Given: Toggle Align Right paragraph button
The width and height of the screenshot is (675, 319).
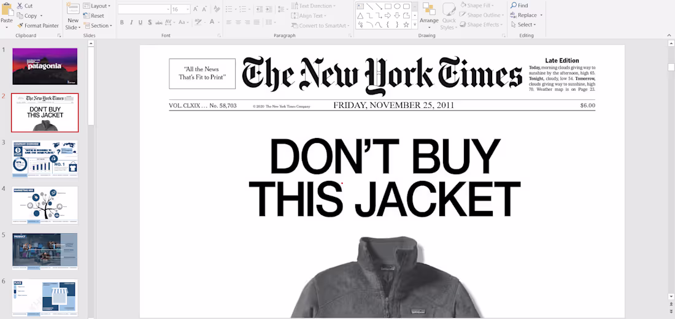Looking at the screenshot, I should [247, 22].
